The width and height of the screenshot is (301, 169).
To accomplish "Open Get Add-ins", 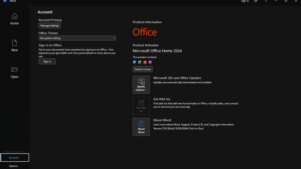I will point(141,106).
